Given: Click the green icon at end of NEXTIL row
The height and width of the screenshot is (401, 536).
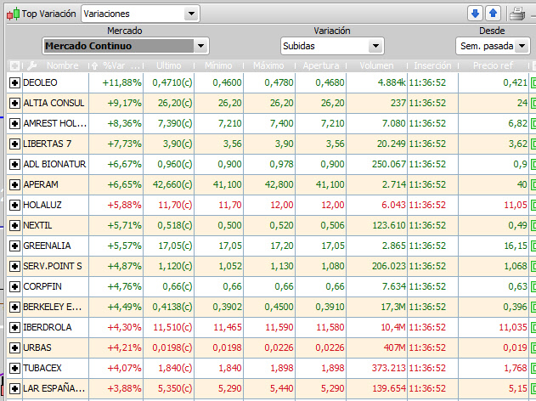Looking at the screenshot, I should (x=533, y=226).
